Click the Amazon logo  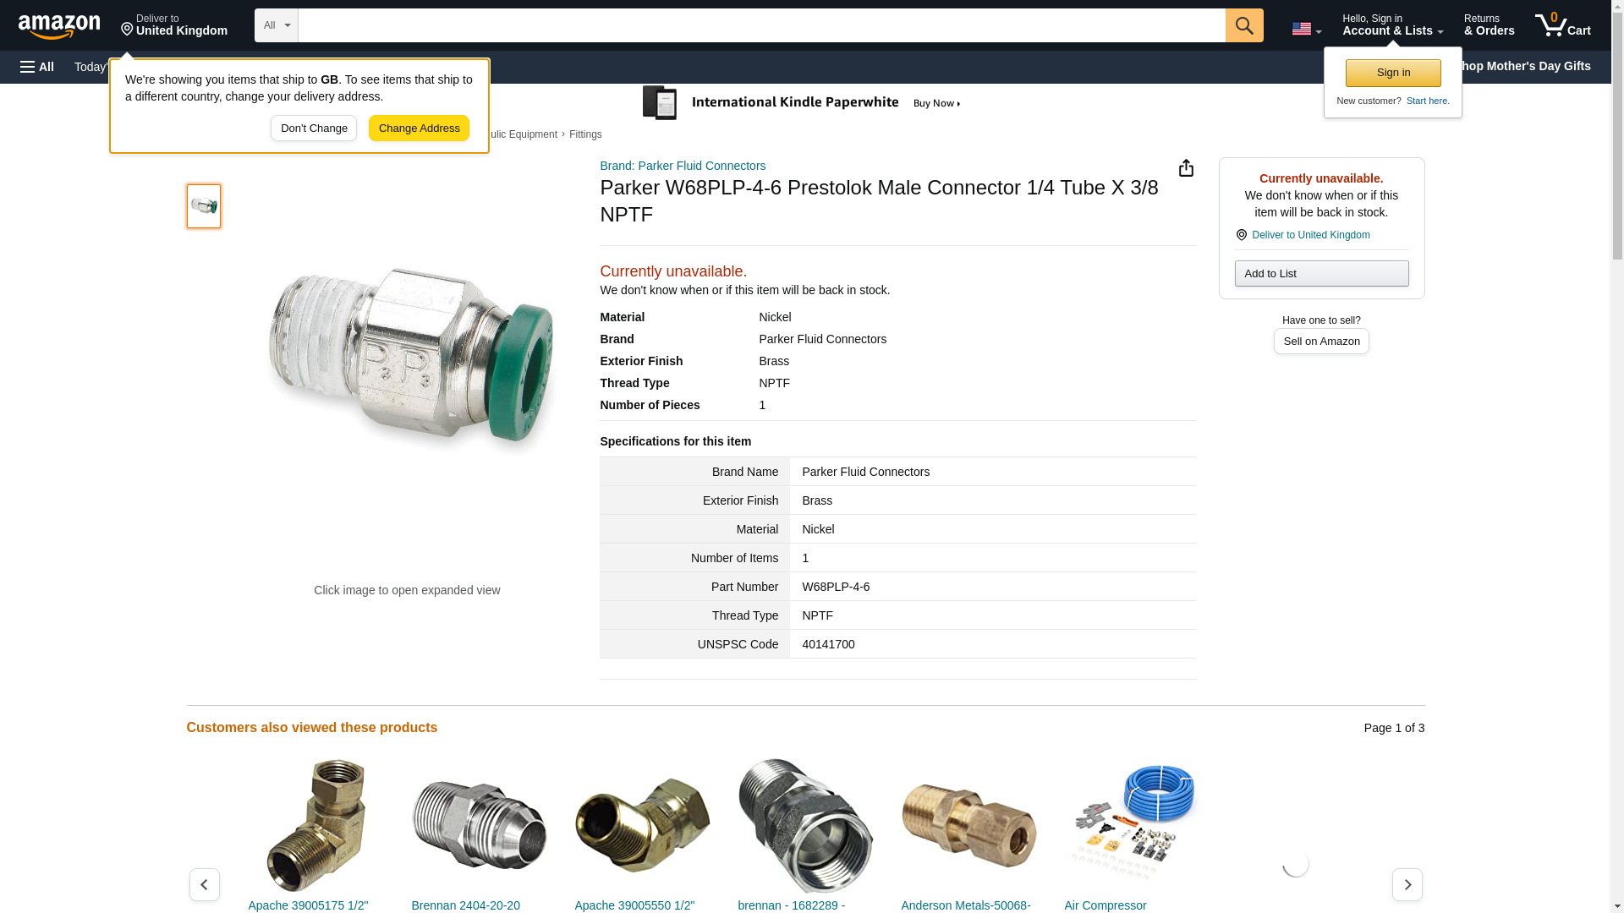(59, 26)
